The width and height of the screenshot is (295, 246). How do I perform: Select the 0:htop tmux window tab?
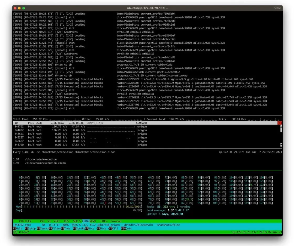click(x=22, y=232)
